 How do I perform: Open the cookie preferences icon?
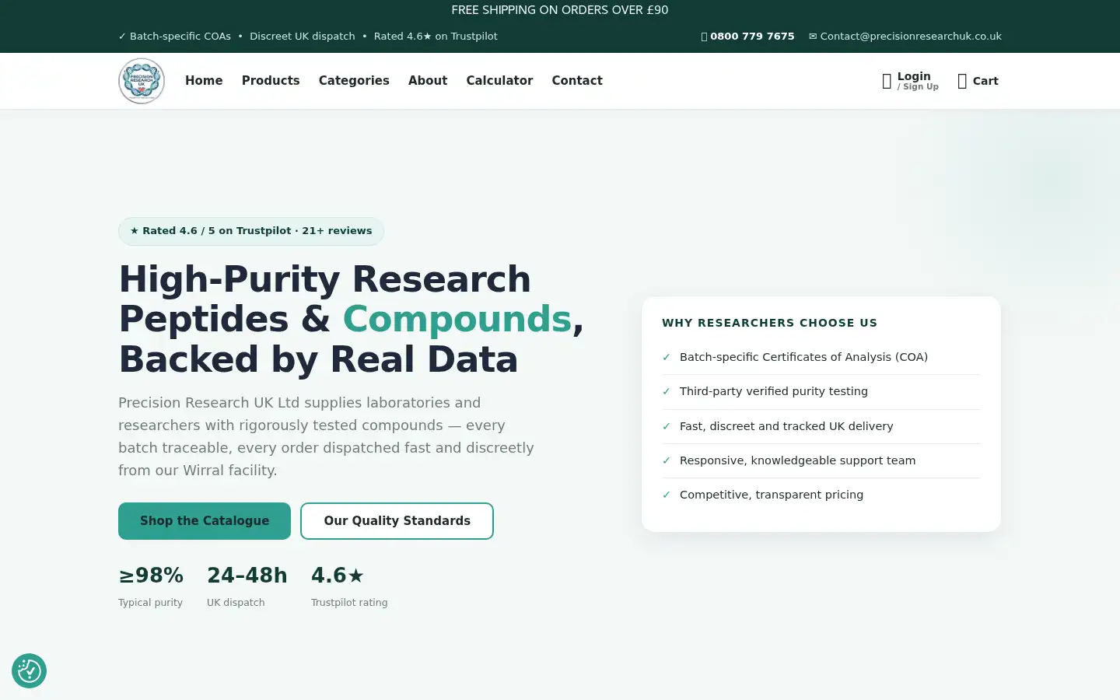[x=29, y=670]
